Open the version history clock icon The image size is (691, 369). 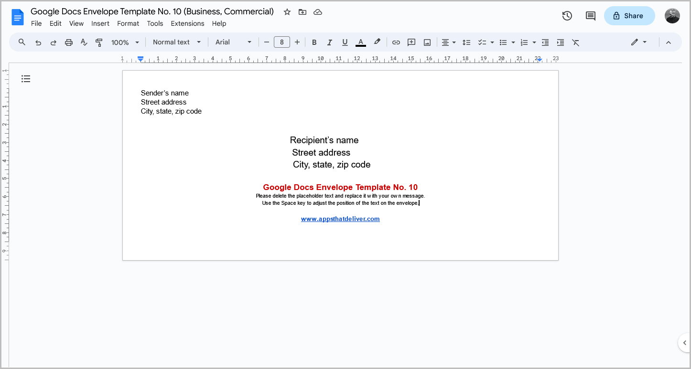click(x=567, y=16)
